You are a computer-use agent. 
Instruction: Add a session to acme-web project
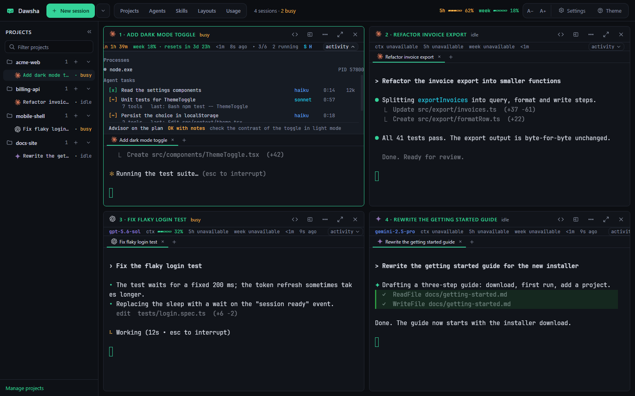(76, 62)
